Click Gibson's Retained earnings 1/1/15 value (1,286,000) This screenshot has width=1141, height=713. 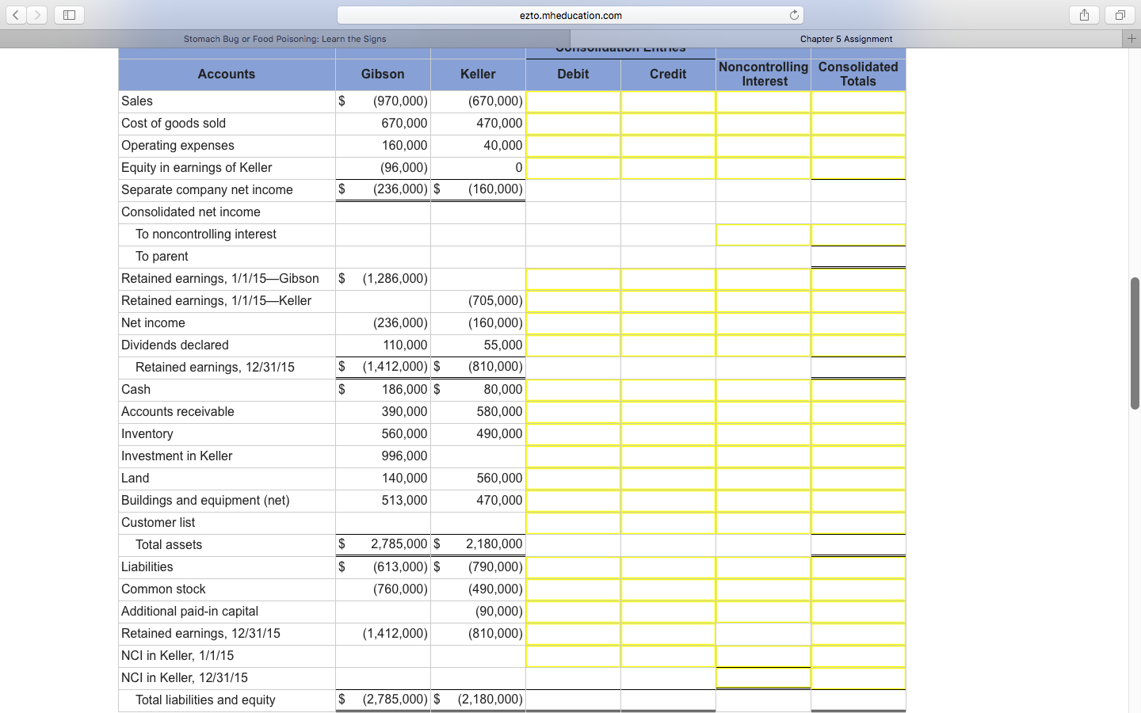pos(395,279)
